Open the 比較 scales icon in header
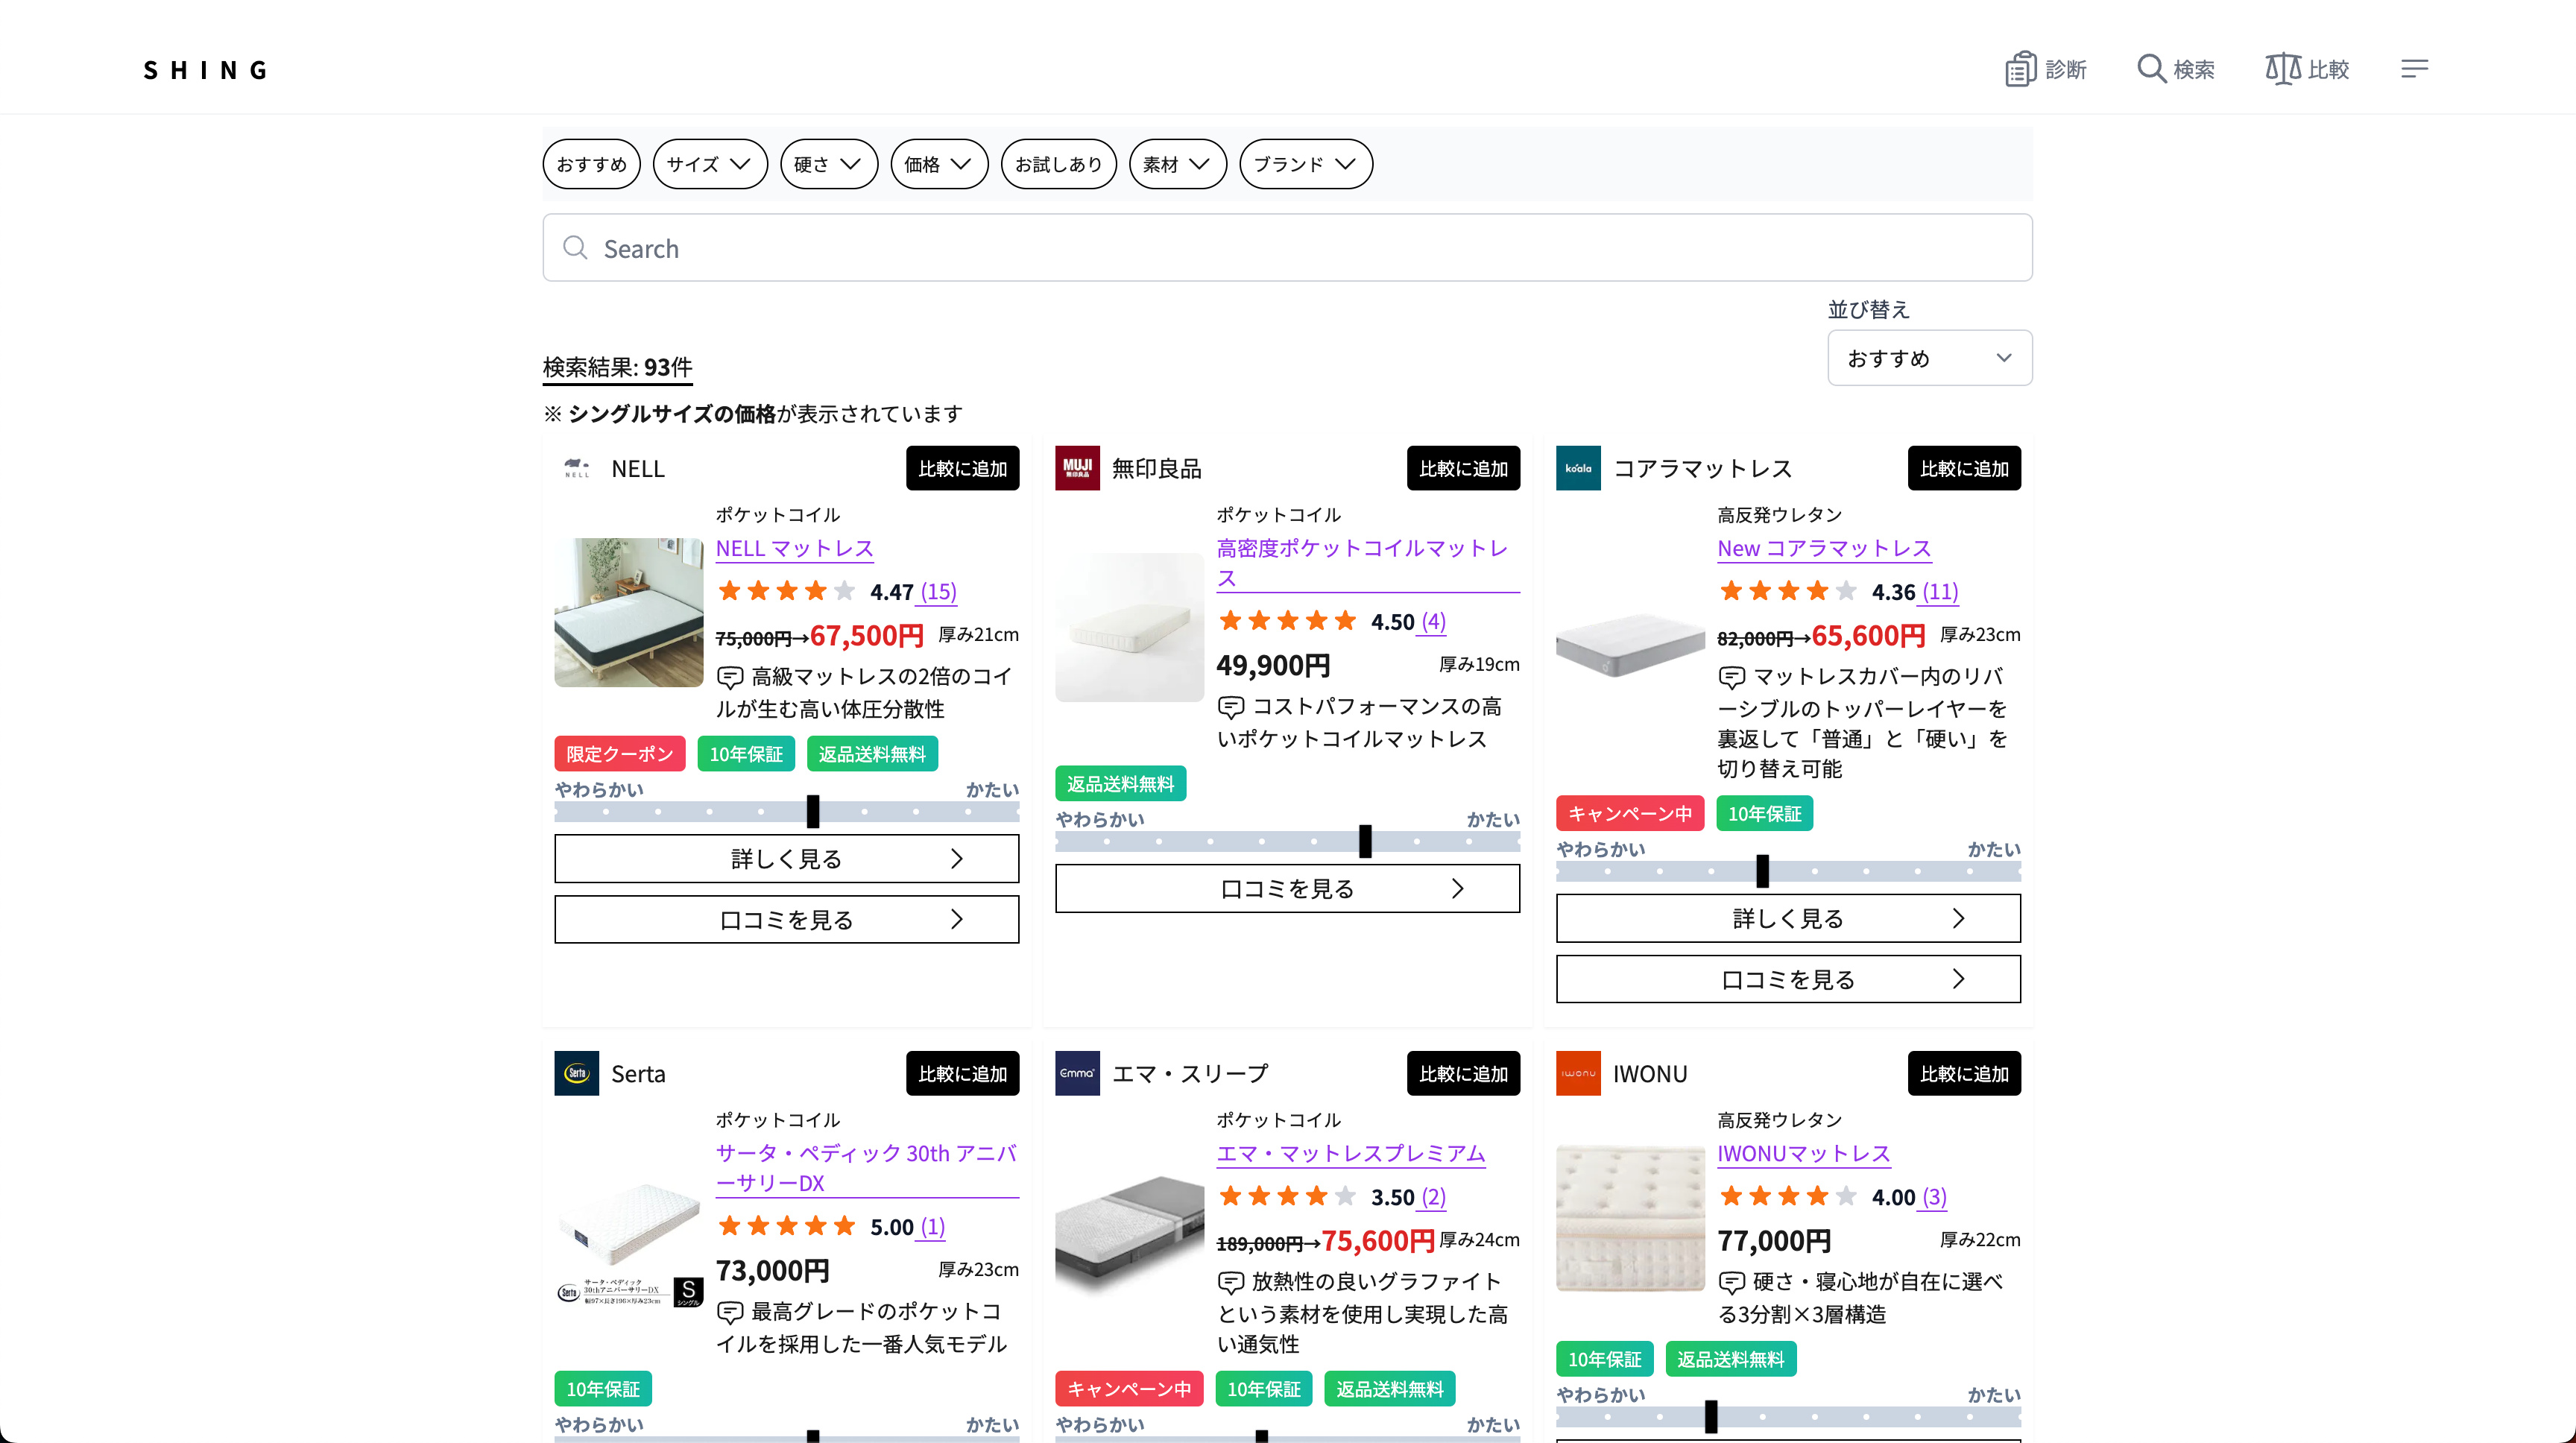This screenshot has width=2576, height=1443. 2283,69
